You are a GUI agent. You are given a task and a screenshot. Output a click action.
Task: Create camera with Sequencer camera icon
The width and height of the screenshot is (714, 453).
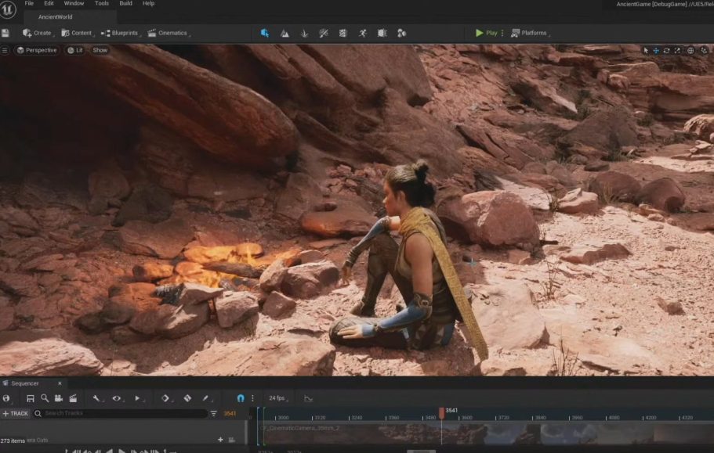point(58,398)
